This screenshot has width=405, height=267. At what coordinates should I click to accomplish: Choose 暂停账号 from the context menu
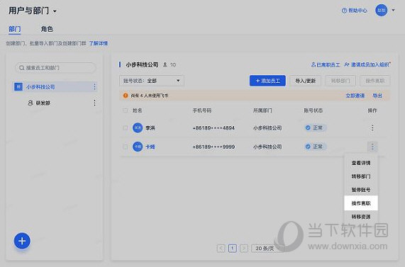(x=361, y=190)
